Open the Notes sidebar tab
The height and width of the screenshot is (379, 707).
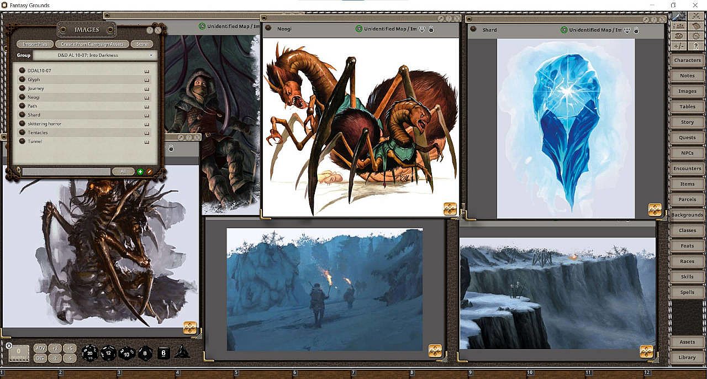pyautogui.click(x=687, y=76)
